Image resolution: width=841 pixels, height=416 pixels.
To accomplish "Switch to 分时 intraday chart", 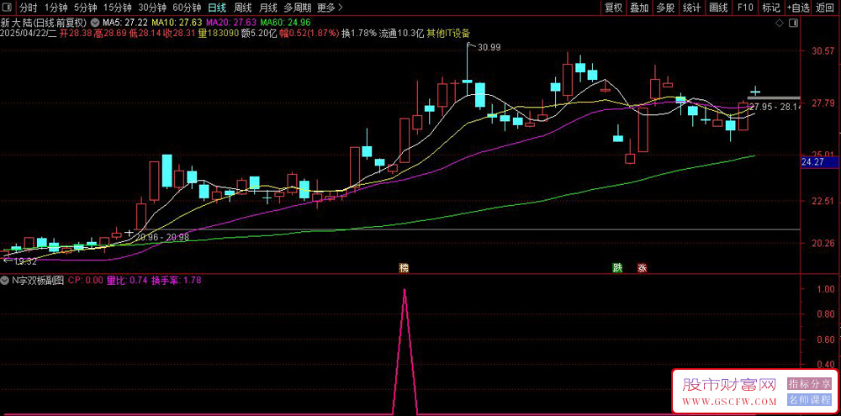I will [29, 8].
